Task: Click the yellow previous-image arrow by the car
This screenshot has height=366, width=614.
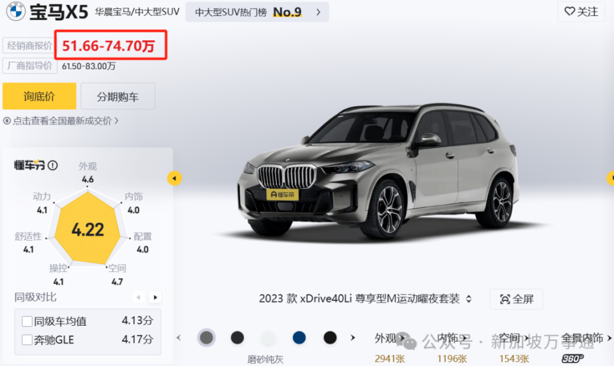Action: [174, 178]
